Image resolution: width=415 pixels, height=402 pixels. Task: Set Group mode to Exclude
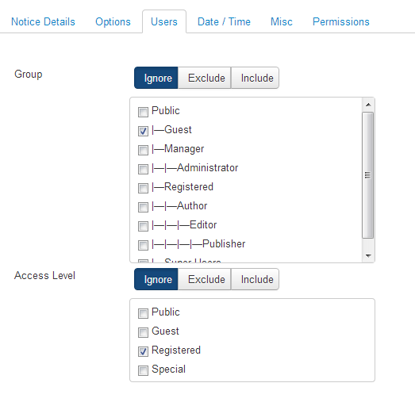[x=206, y=78]
